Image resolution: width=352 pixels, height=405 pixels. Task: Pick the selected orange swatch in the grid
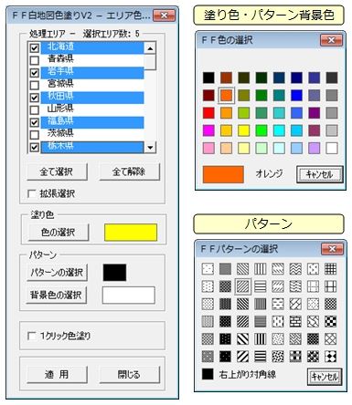[x=226, y=95]
